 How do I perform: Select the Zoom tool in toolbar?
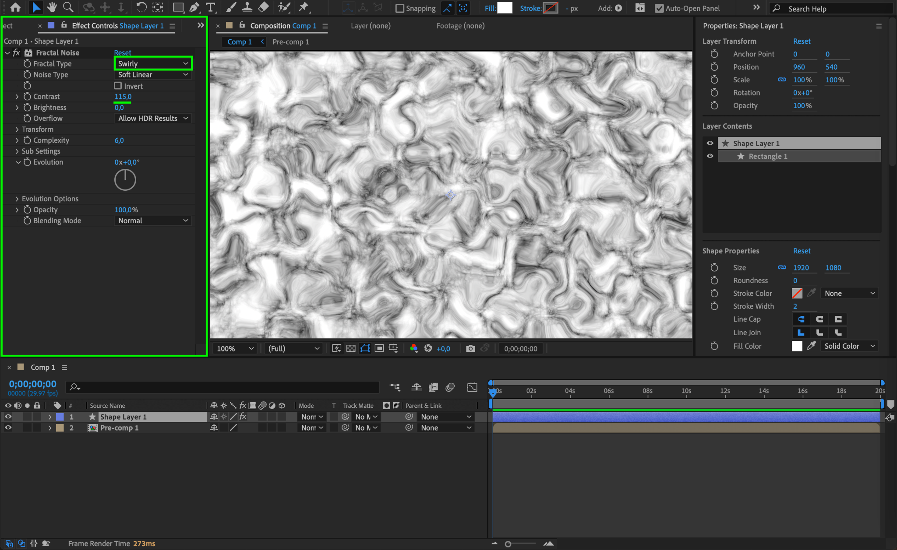(x=68, y=7)
